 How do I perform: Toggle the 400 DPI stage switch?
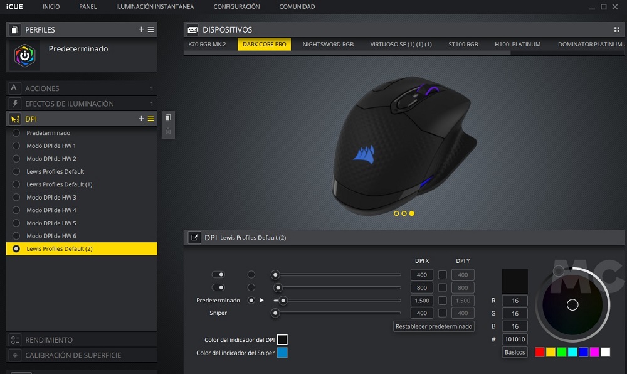coord(218,275)
